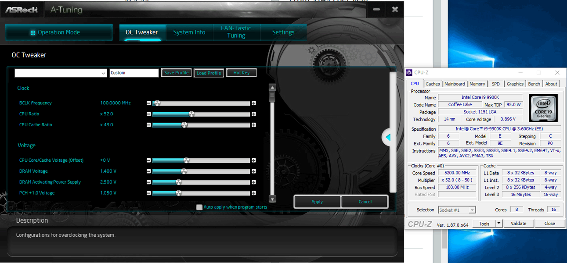The image size is (567, 263).
Task: Increase PCH +1.0 Voltage plus icon
Action: point(254,193)
